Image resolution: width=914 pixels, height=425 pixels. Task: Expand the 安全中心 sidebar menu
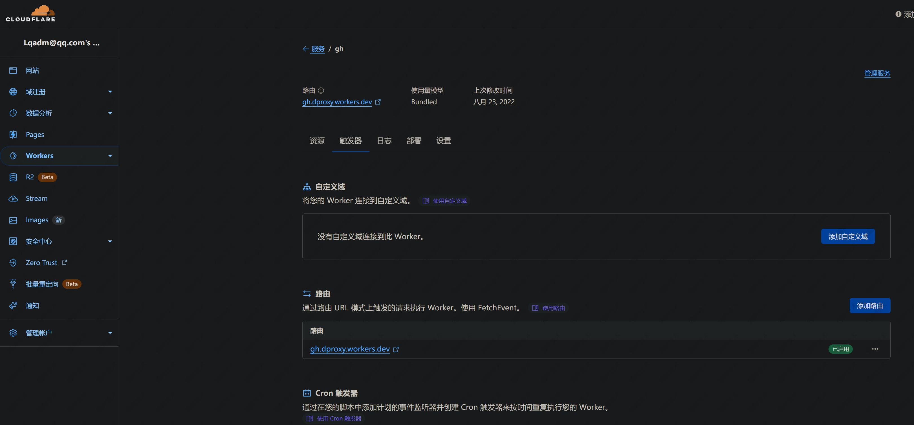click(110, 241)
